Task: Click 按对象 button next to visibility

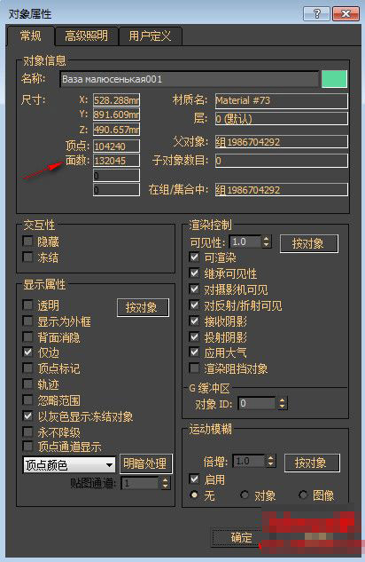Action: pyautogui.click(x=309, y=244)
